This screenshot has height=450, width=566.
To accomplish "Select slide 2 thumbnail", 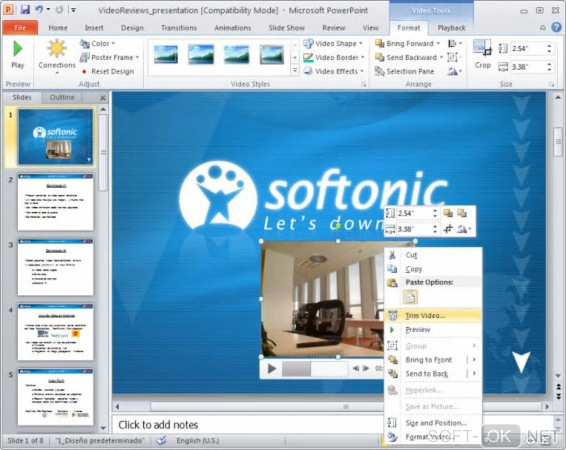I will point(55,202).
